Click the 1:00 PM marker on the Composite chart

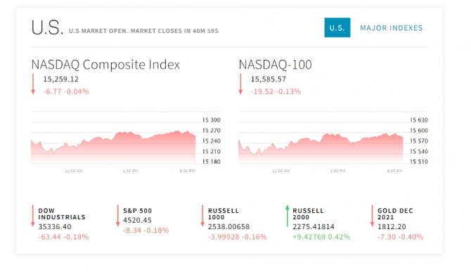pos(130,171)
